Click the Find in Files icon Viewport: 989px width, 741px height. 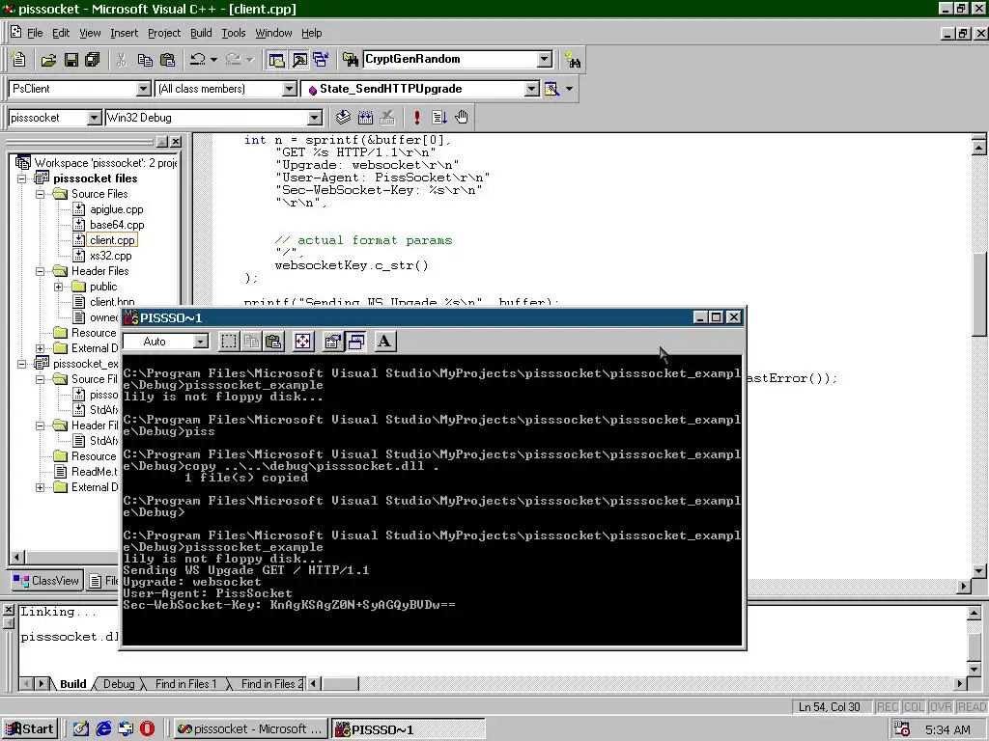tap(350, 60)
